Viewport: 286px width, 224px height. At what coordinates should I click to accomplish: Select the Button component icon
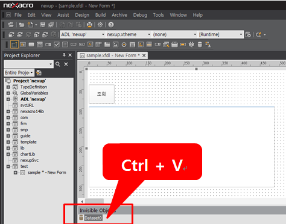coord(31,45)
